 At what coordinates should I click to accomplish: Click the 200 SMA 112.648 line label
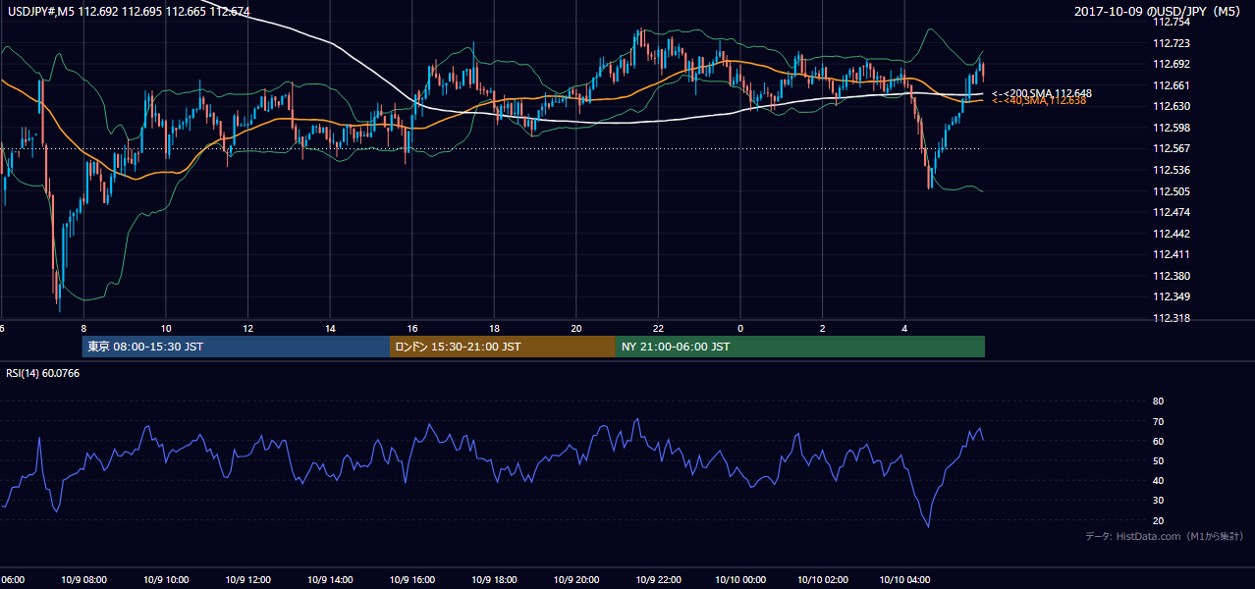pyautogui.click(x=1042, y=93)
